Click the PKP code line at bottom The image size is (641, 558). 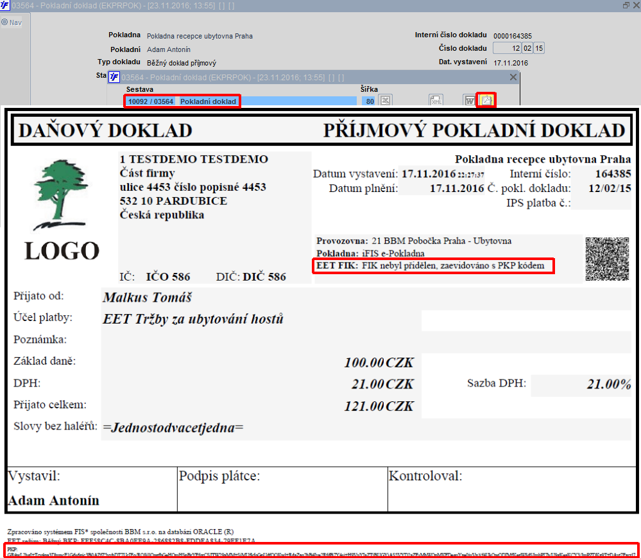click(x=321, y=550)
